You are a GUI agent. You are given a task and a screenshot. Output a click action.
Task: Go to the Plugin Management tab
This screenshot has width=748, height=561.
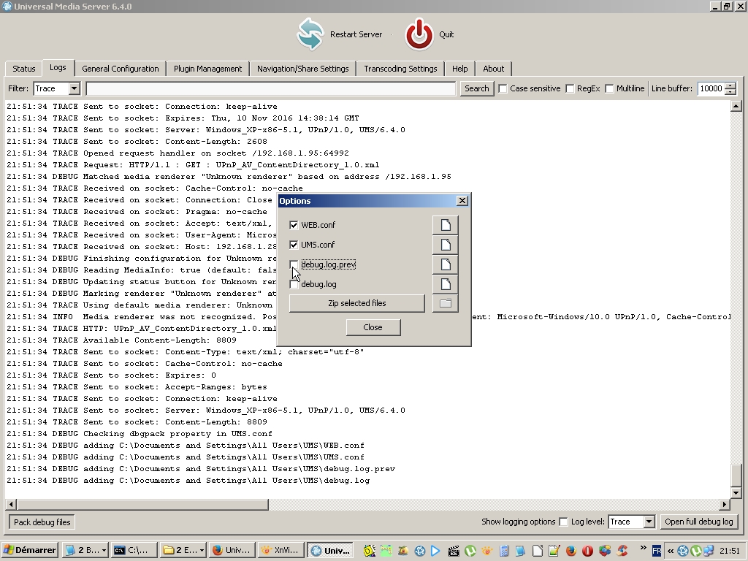207,69
